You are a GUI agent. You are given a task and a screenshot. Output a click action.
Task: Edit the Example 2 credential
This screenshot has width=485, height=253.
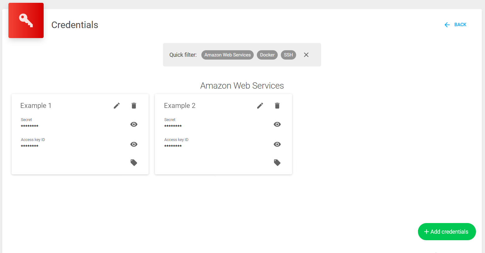tap(260, 106)
